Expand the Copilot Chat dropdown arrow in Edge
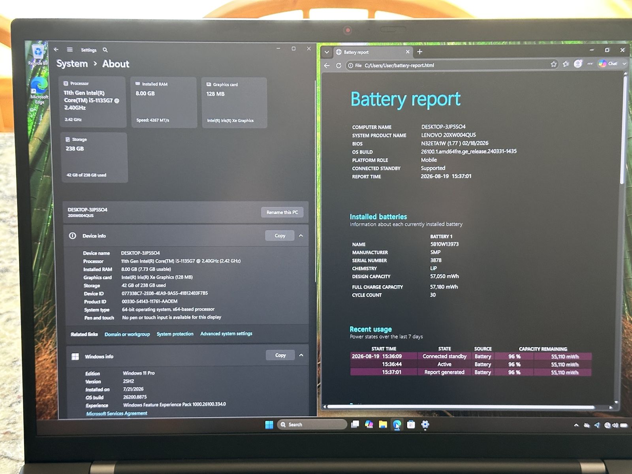Viewport: 632px width, 474px height. (624, 64)
